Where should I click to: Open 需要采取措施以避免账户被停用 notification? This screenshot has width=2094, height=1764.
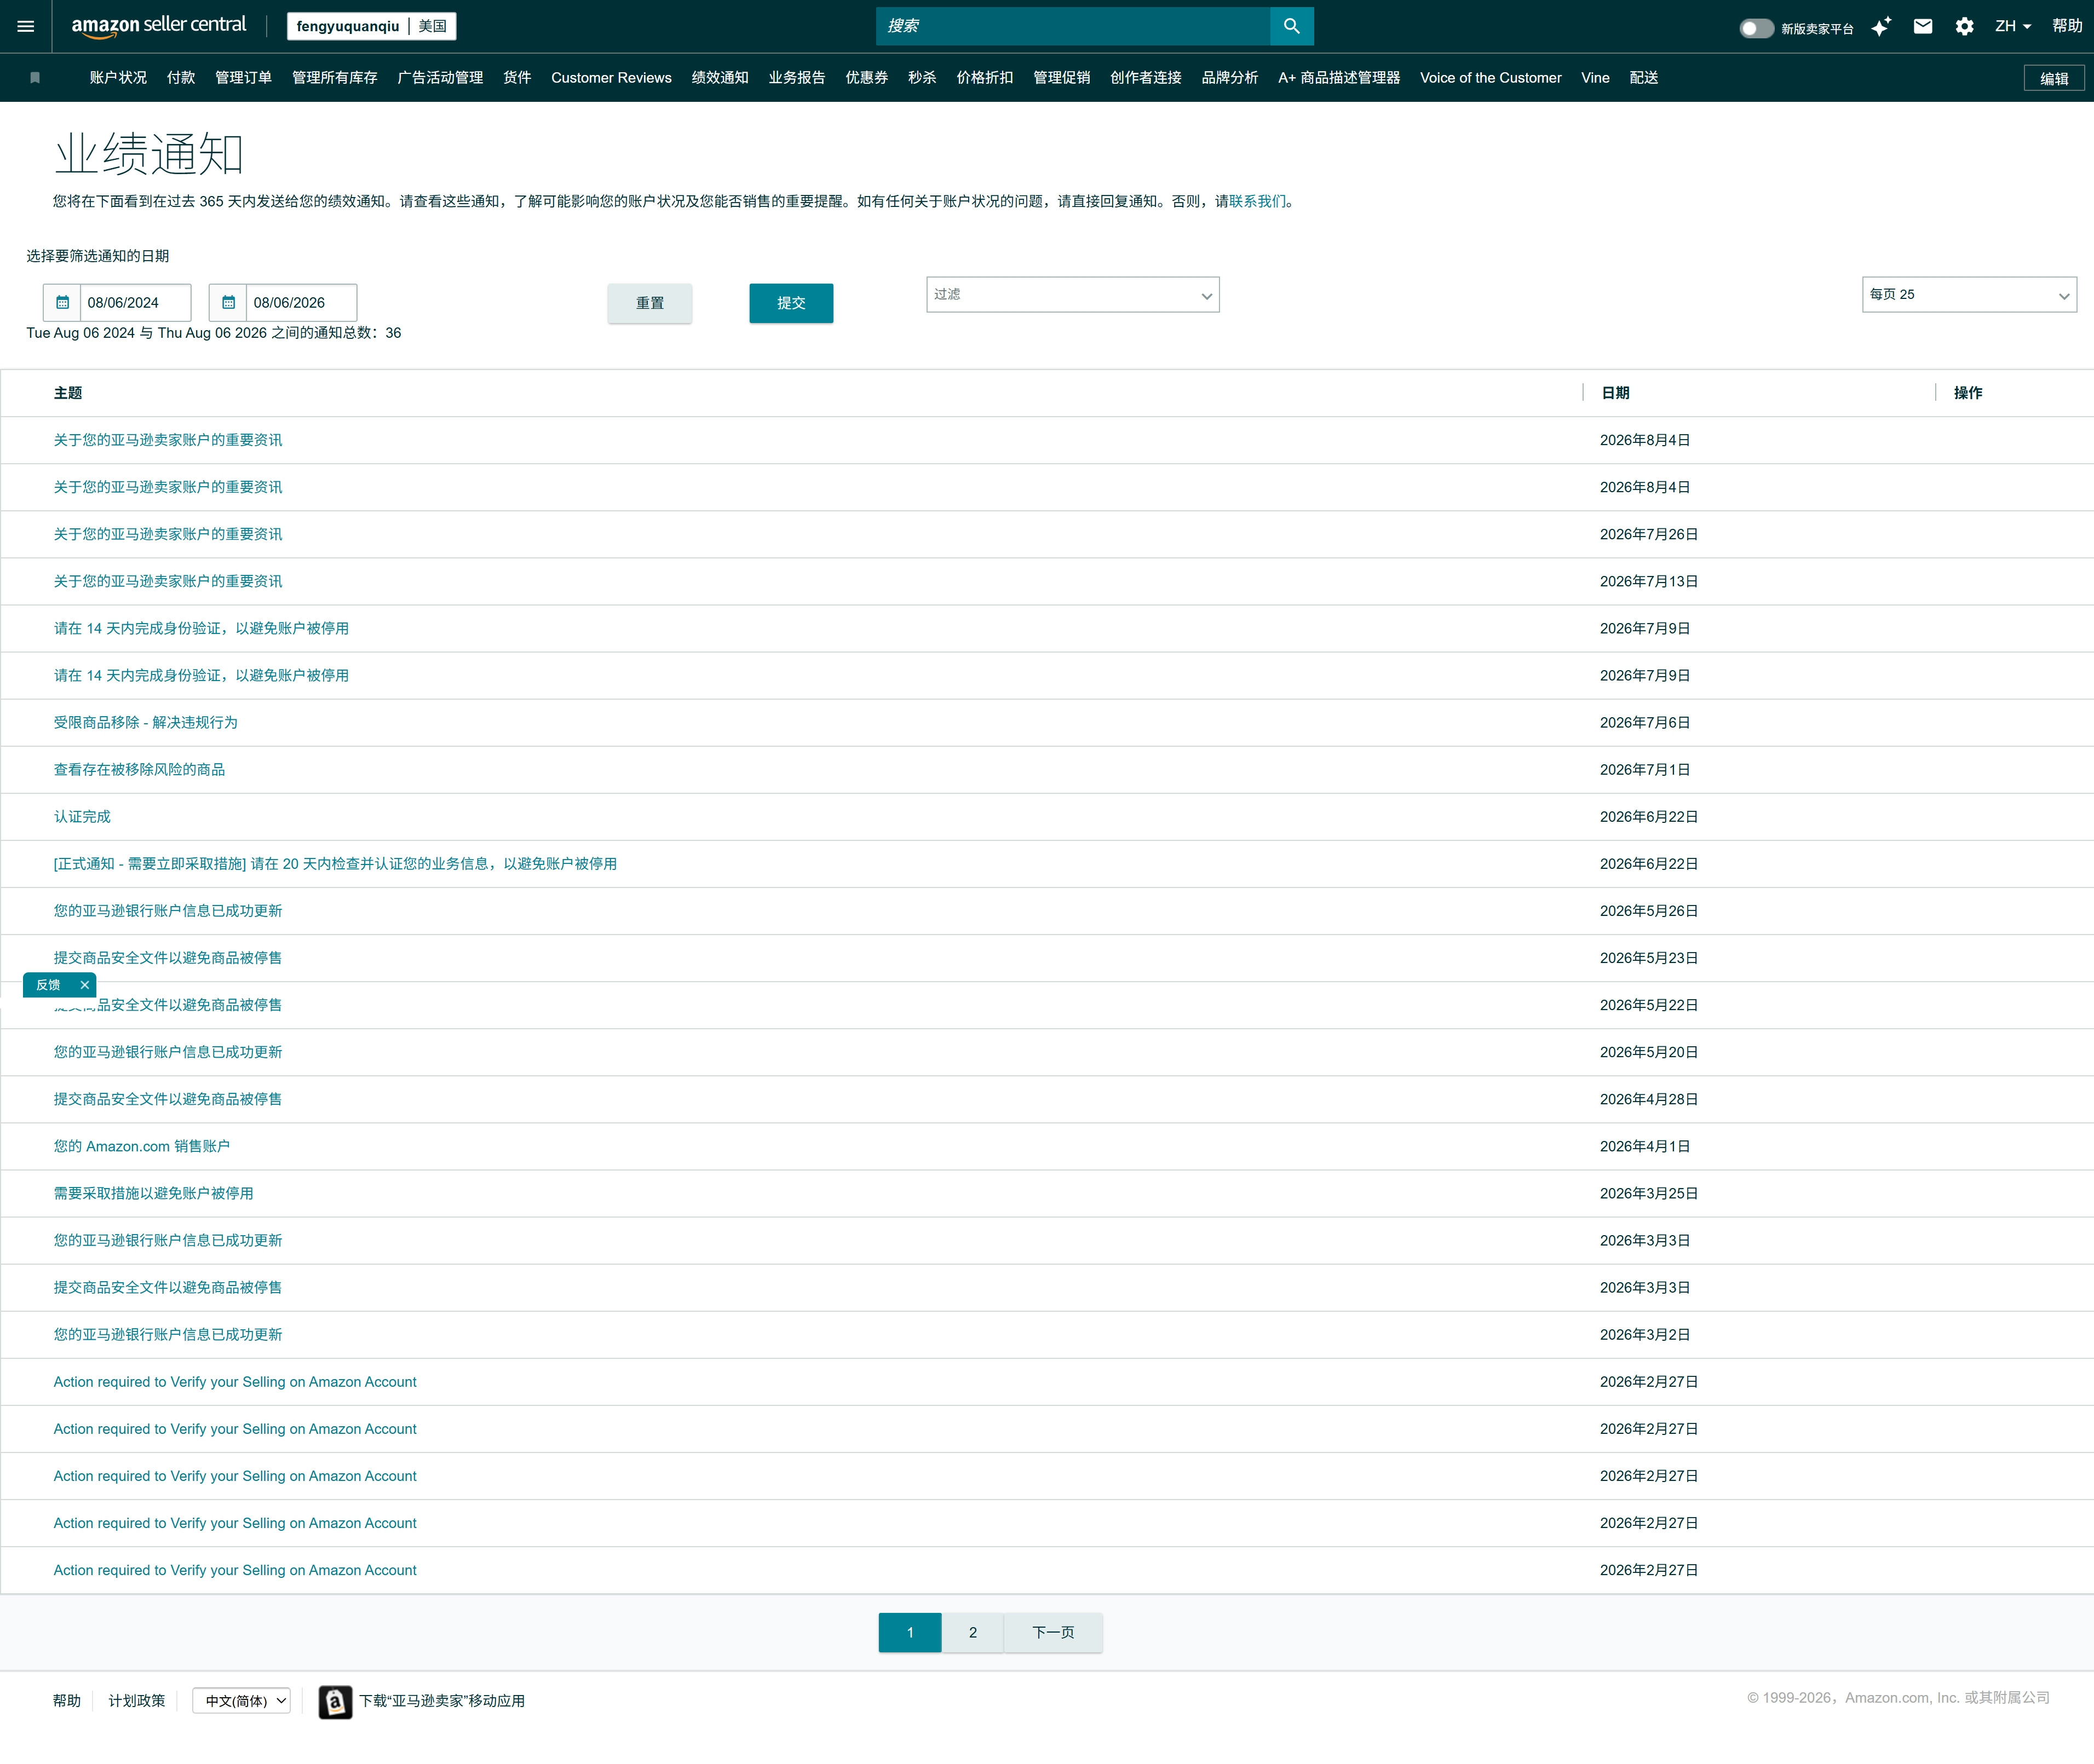point(153,1194)
